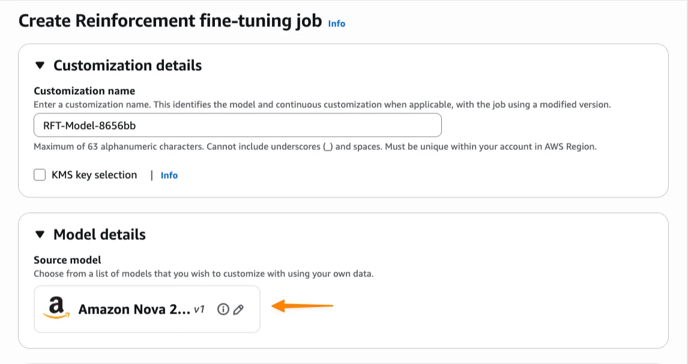This screenshot has width=688, height=364.
Task: Click the KMS key selection label text
Action: [94, 175]
